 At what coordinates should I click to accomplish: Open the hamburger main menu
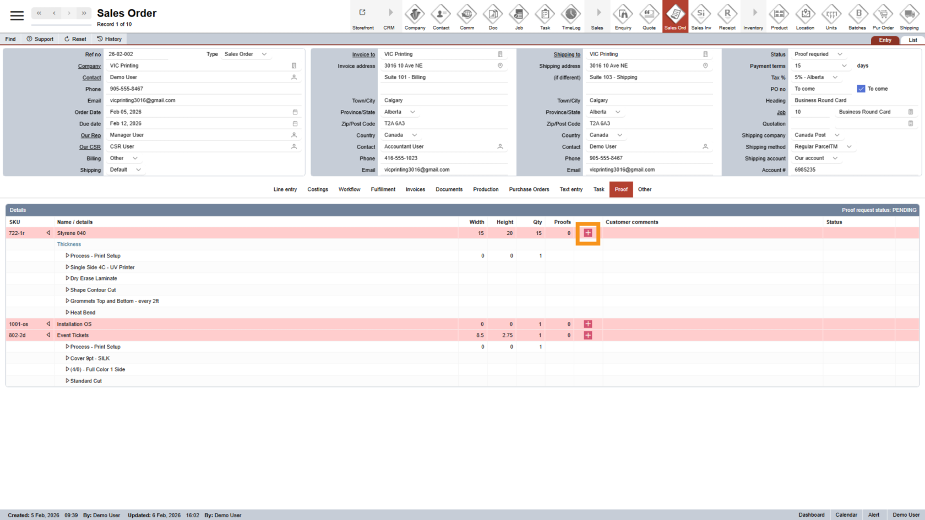point(17,15)
